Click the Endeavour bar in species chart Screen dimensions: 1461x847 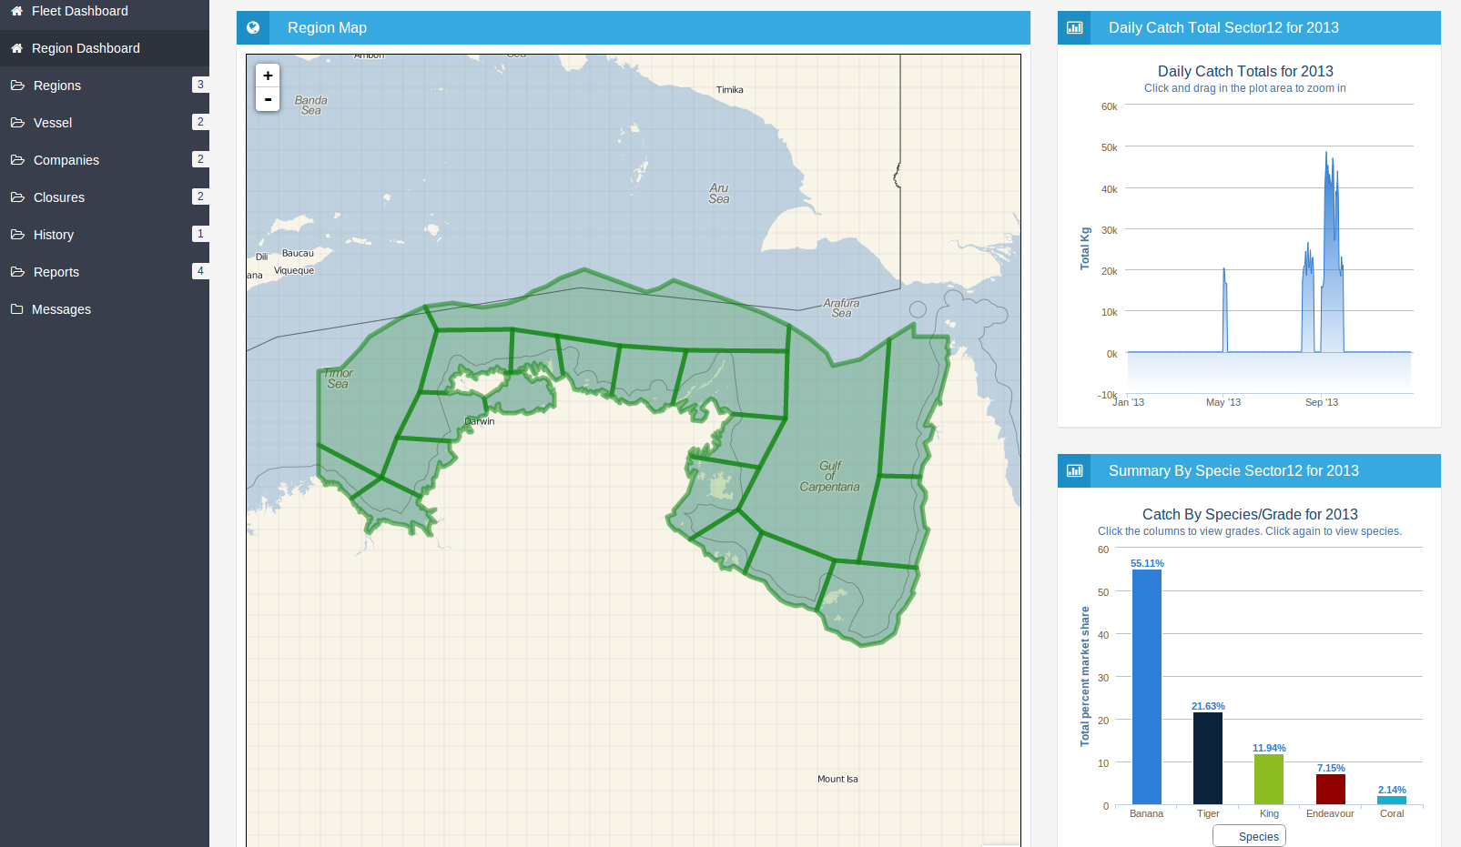pos(1331,790)
